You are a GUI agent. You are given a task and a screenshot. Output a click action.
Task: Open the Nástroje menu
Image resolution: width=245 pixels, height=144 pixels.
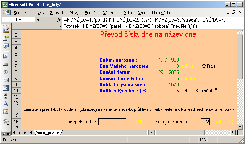[x=110, y=13]
